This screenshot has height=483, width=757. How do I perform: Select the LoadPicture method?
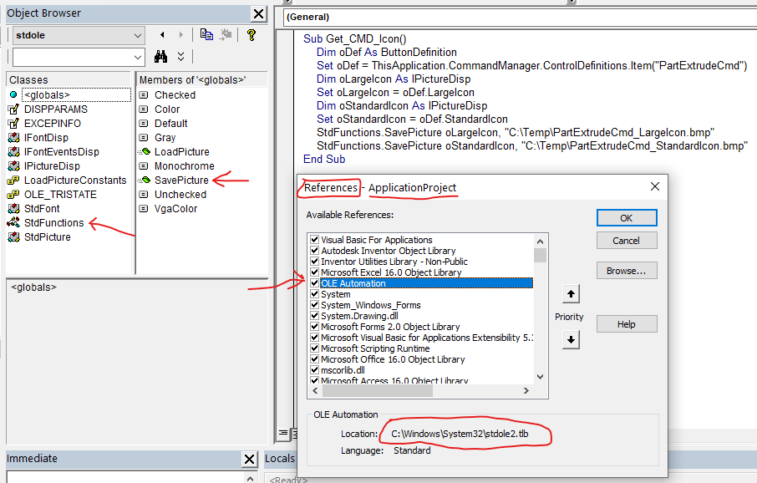(181, 151)
